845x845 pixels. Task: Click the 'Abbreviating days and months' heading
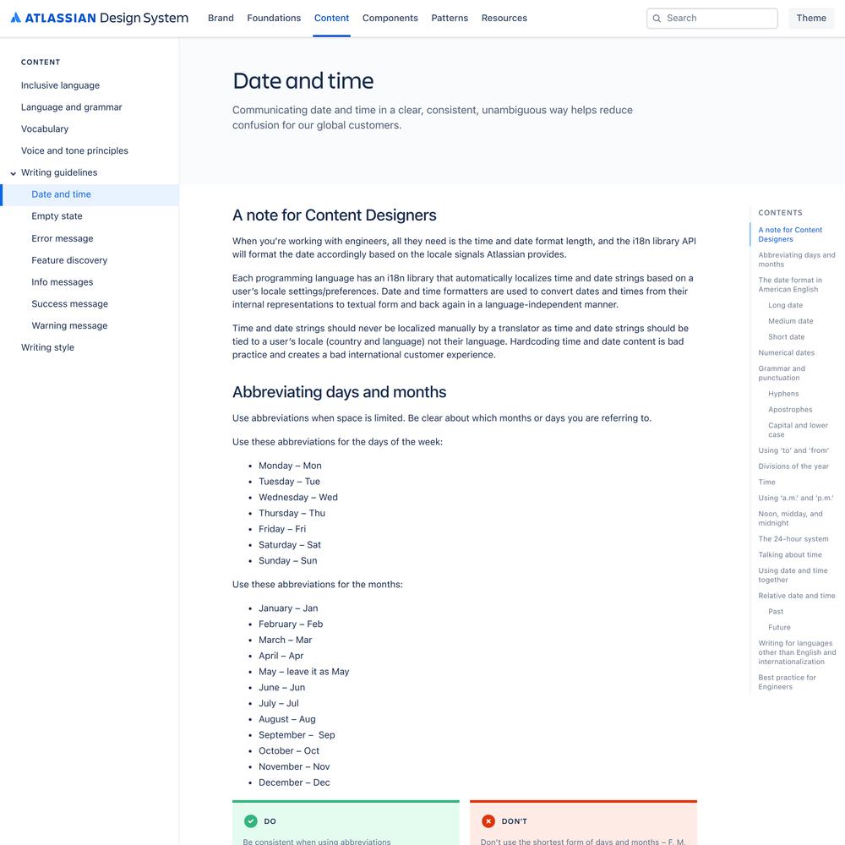(339, 392)
